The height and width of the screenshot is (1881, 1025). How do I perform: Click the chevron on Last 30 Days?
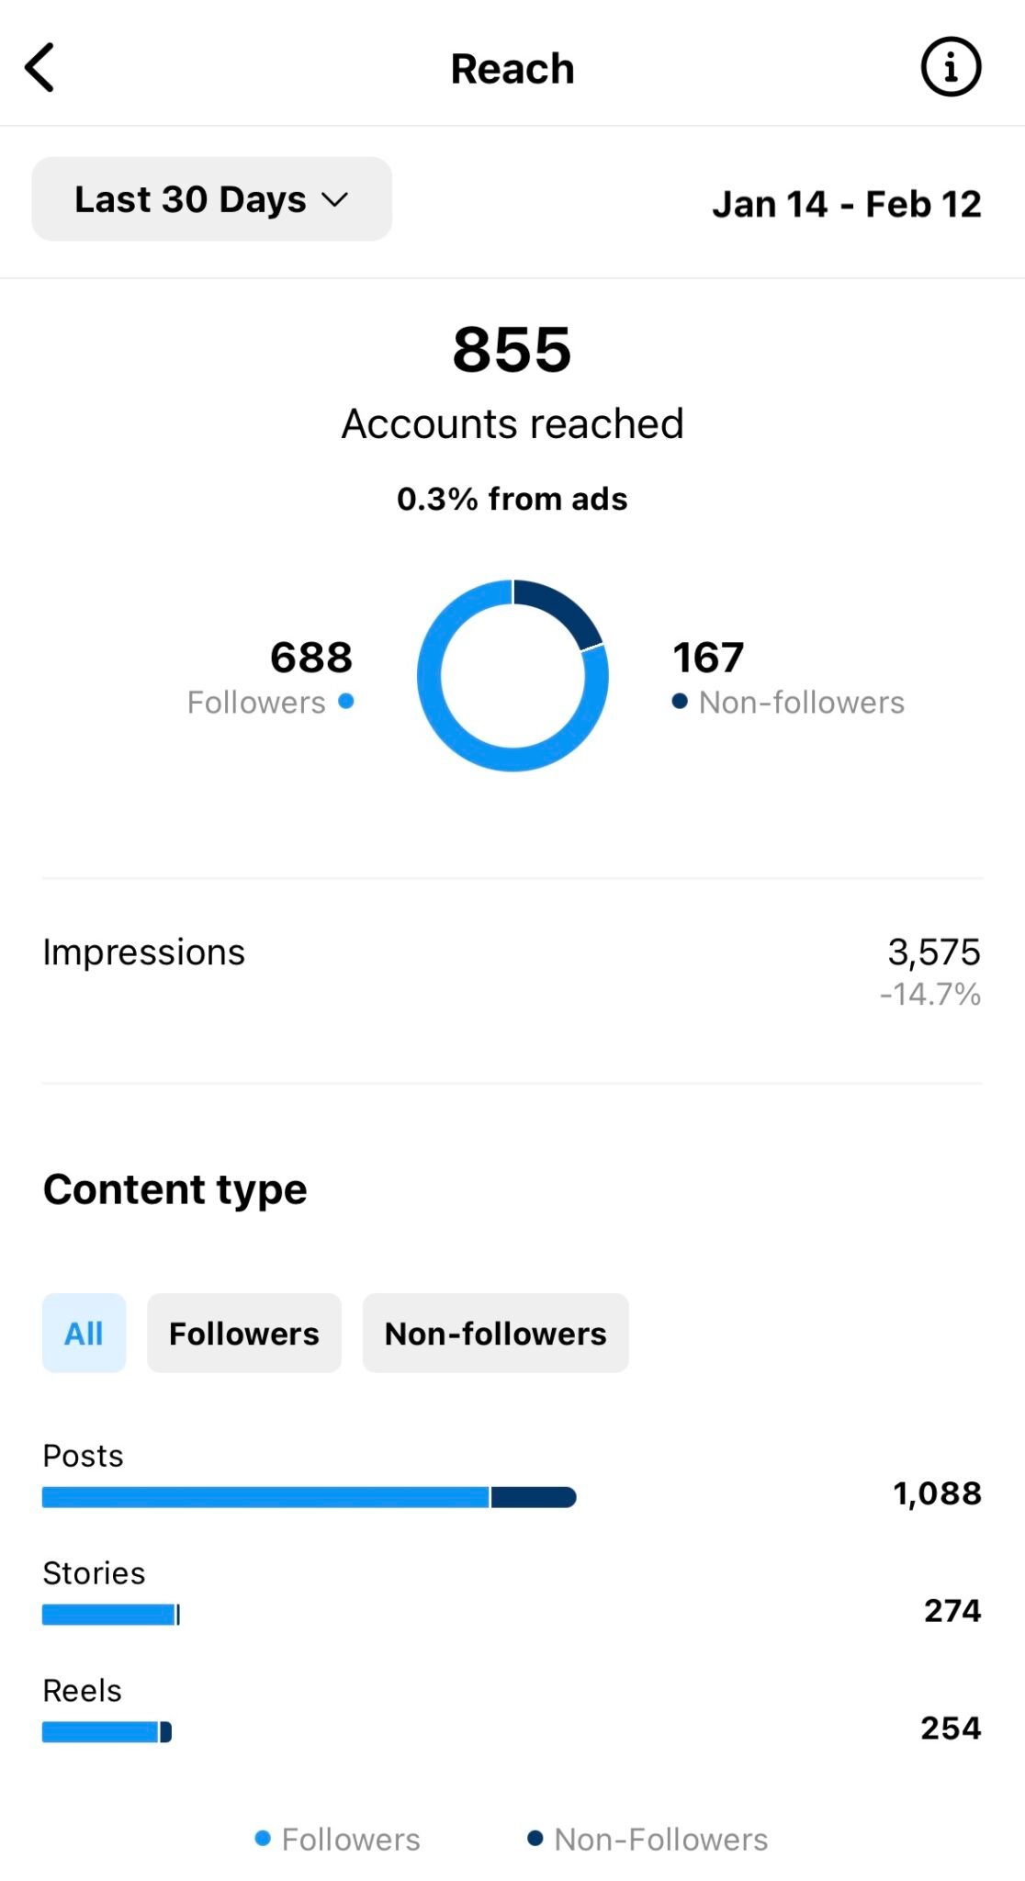coord(334,198)
